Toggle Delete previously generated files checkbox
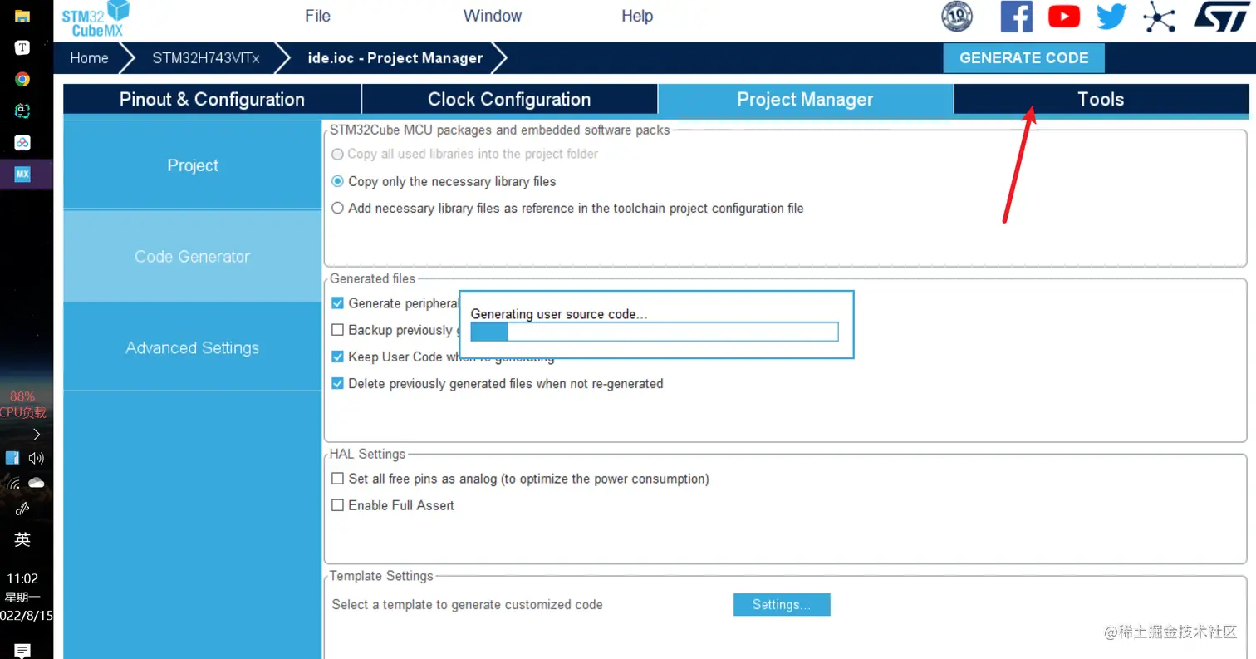Screen dimensions: 1256x659 coord(337,384)
